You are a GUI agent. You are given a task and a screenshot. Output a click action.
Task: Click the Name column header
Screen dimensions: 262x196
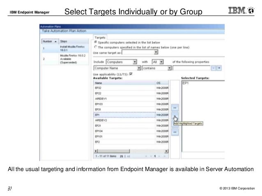coord(124,83)
